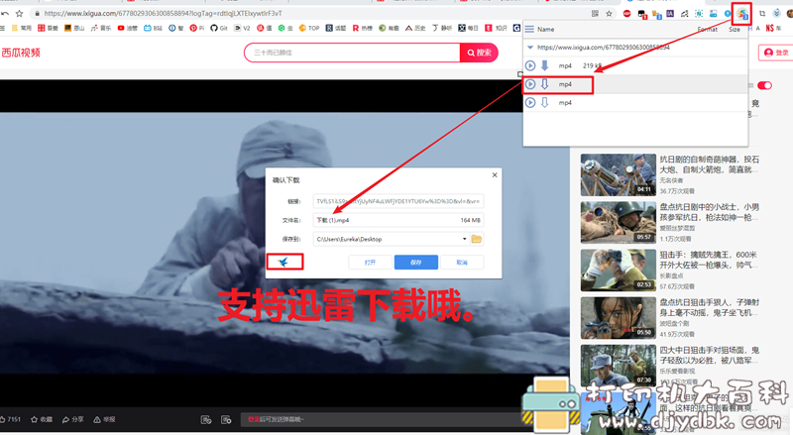This screenshot has height=435, width=793.
Task: Click 分享 share button under video
Action: point(72,419)
